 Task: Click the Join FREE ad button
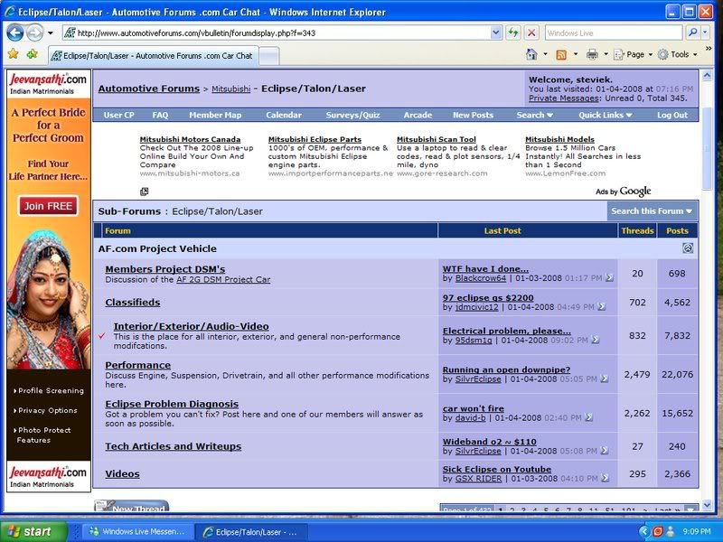[x=48, y=206]
